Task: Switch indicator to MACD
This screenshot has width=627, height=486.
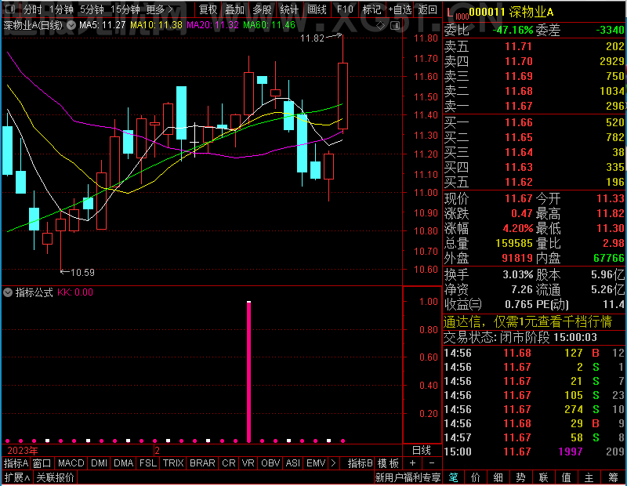Action: tap(71, 463)
